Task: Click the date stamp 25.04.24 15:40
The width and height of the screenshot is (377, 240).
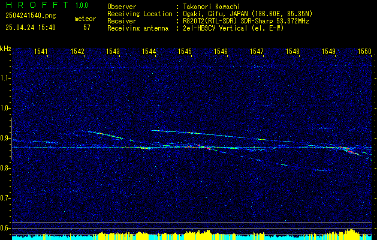Action: pyautogui.click(x=31, y=28)
